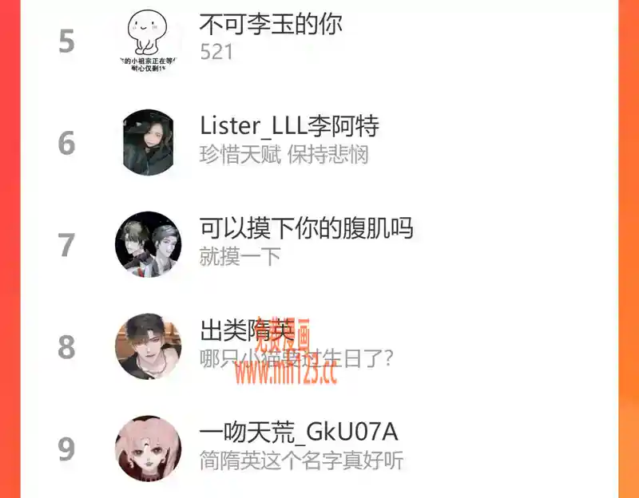Open Lister_LLL李阿特's profile name

click(x=290, y=126)
